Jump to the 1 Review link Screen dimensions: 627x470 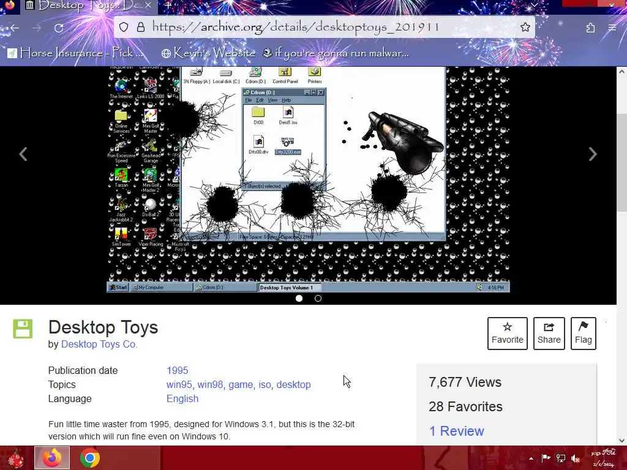(x=456, y=431)
